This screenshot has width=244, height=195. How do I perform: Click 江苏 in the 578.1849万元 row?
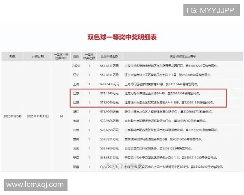pyautogui.click(x=76, y=93)
